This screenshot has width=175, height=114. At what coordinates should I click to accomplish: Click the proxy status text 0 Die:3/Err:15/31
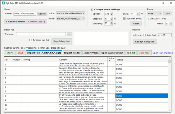[157, 19]
